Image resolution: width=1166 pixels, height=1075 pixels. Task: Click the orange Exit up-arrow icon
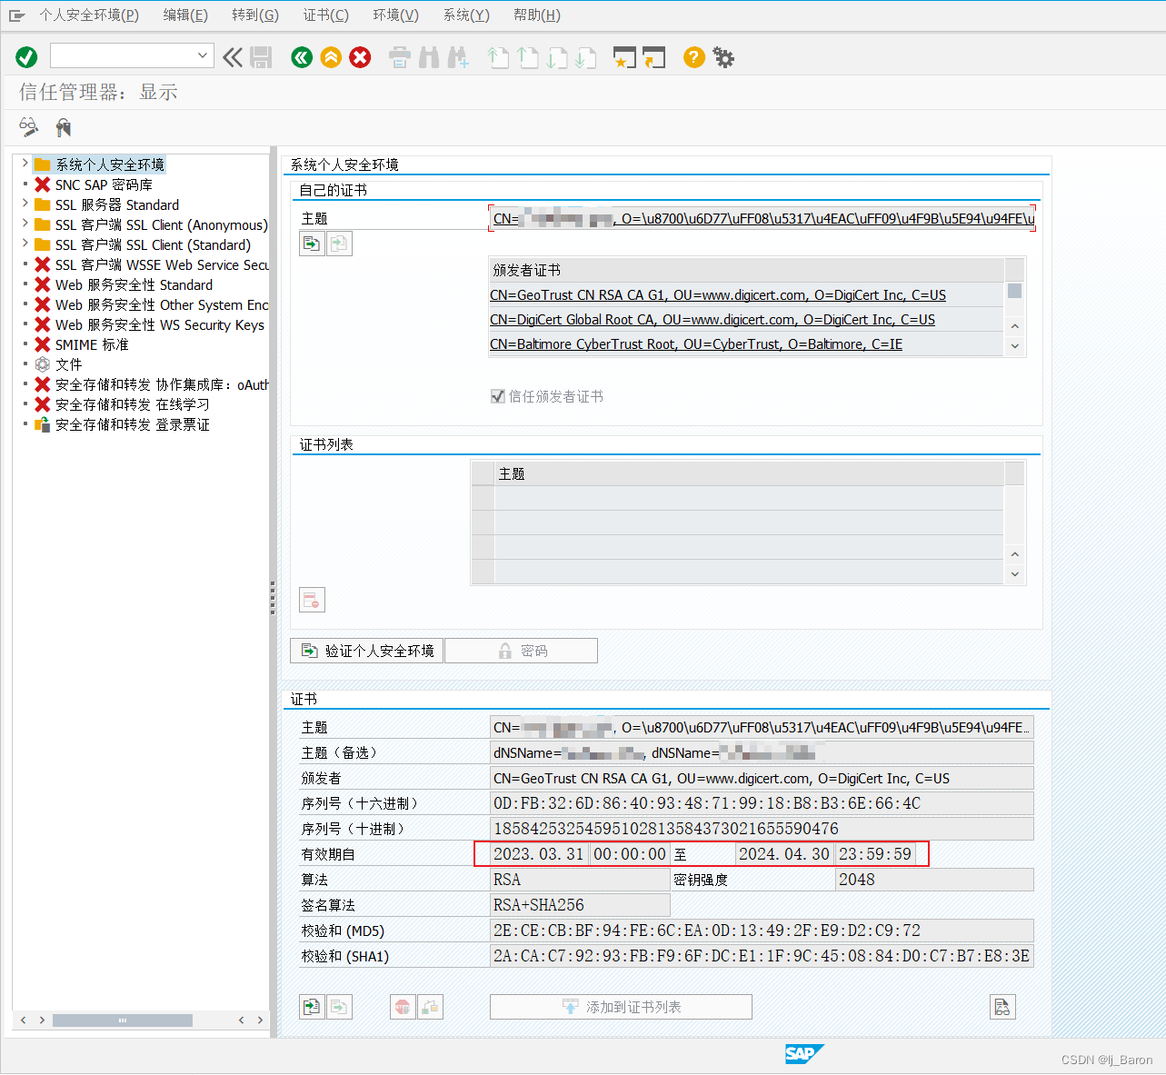(x=331, y=57)
